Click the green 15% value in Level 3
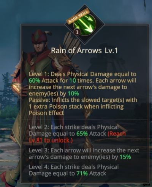This screenshot has width=152, height=187. [x=125, y=157]
